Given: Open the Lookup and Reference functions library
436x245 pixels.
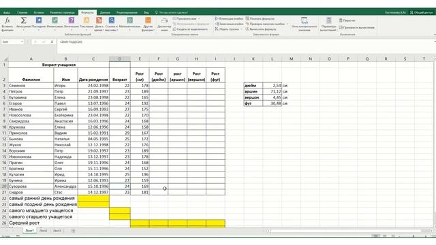Looking at the screenshot, I should coord(112,24).
